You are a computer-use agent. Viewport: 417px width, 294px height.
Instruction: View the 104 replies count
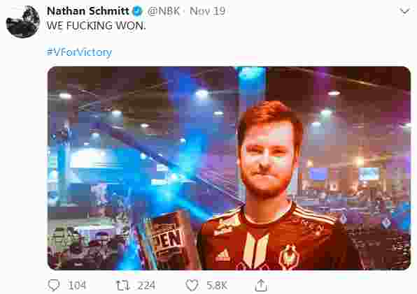coord(77,286)
